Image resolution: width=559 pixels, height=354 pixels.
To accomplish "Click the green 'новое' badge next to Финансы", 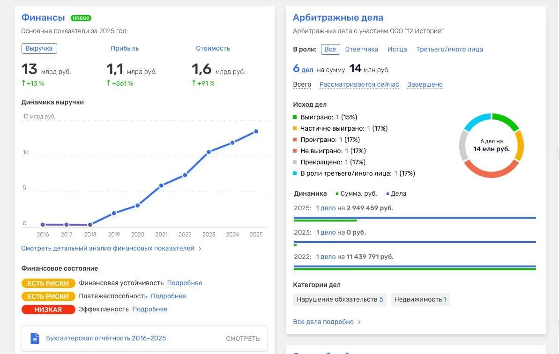I will click(81, 18).
